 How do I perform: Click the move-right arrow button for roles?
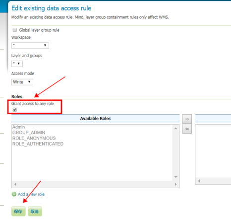point(187,119)
